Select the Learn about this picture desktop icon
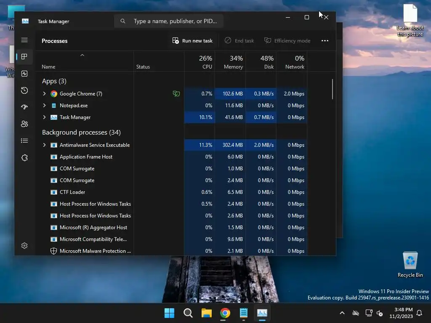The image size is (431, 323). (x=410, y=21)
